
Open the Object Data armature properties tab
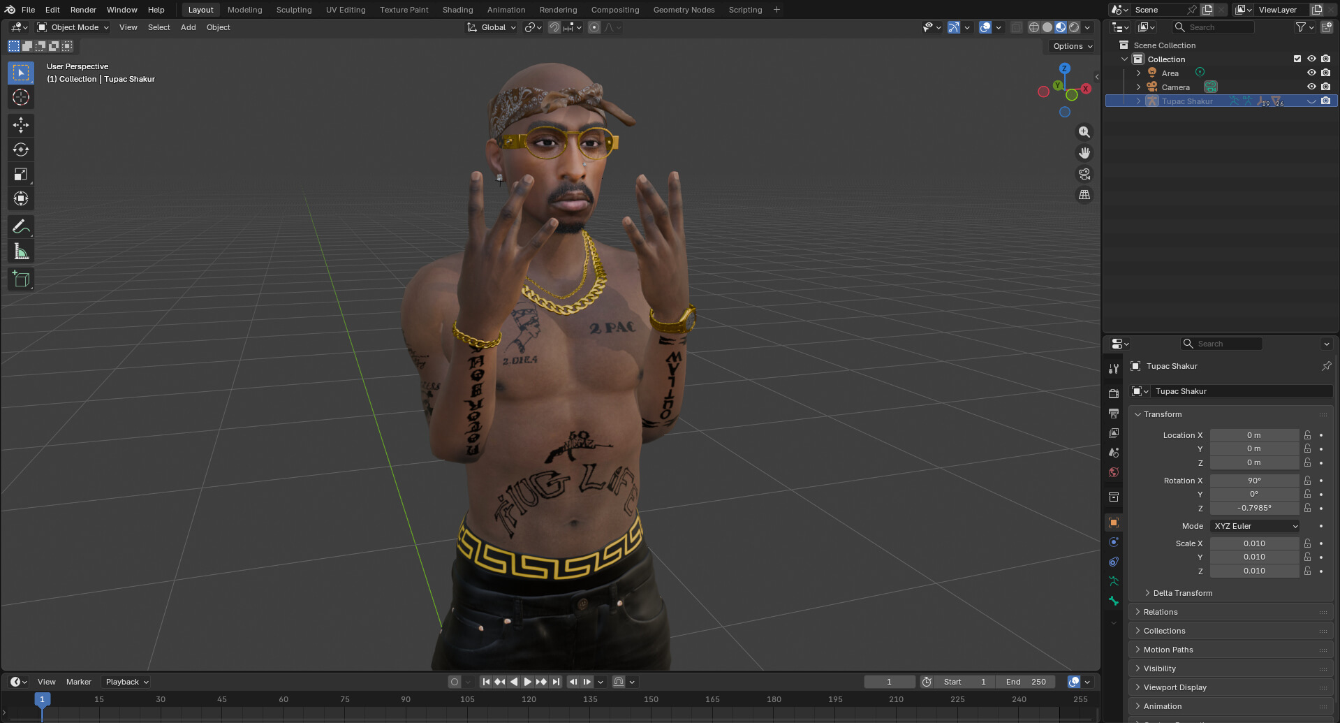pos(1114,581)
